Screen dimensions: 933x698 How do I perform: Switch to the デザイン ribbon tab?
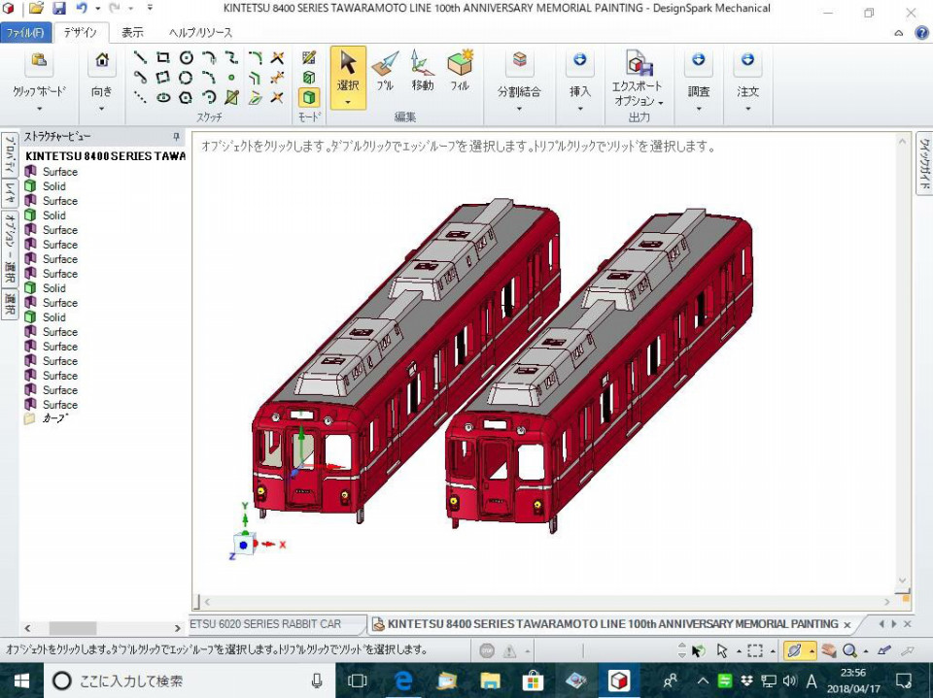81,33
